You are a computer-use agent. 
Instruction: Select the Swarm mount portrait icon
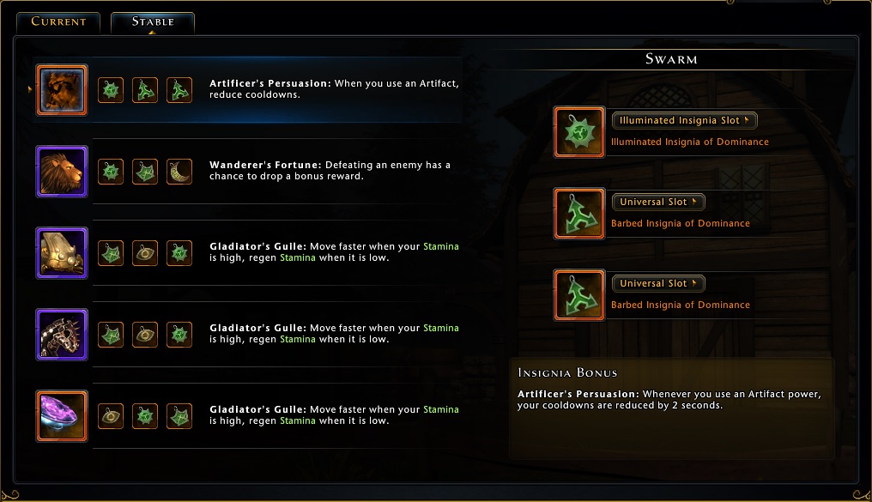(62, 90)
